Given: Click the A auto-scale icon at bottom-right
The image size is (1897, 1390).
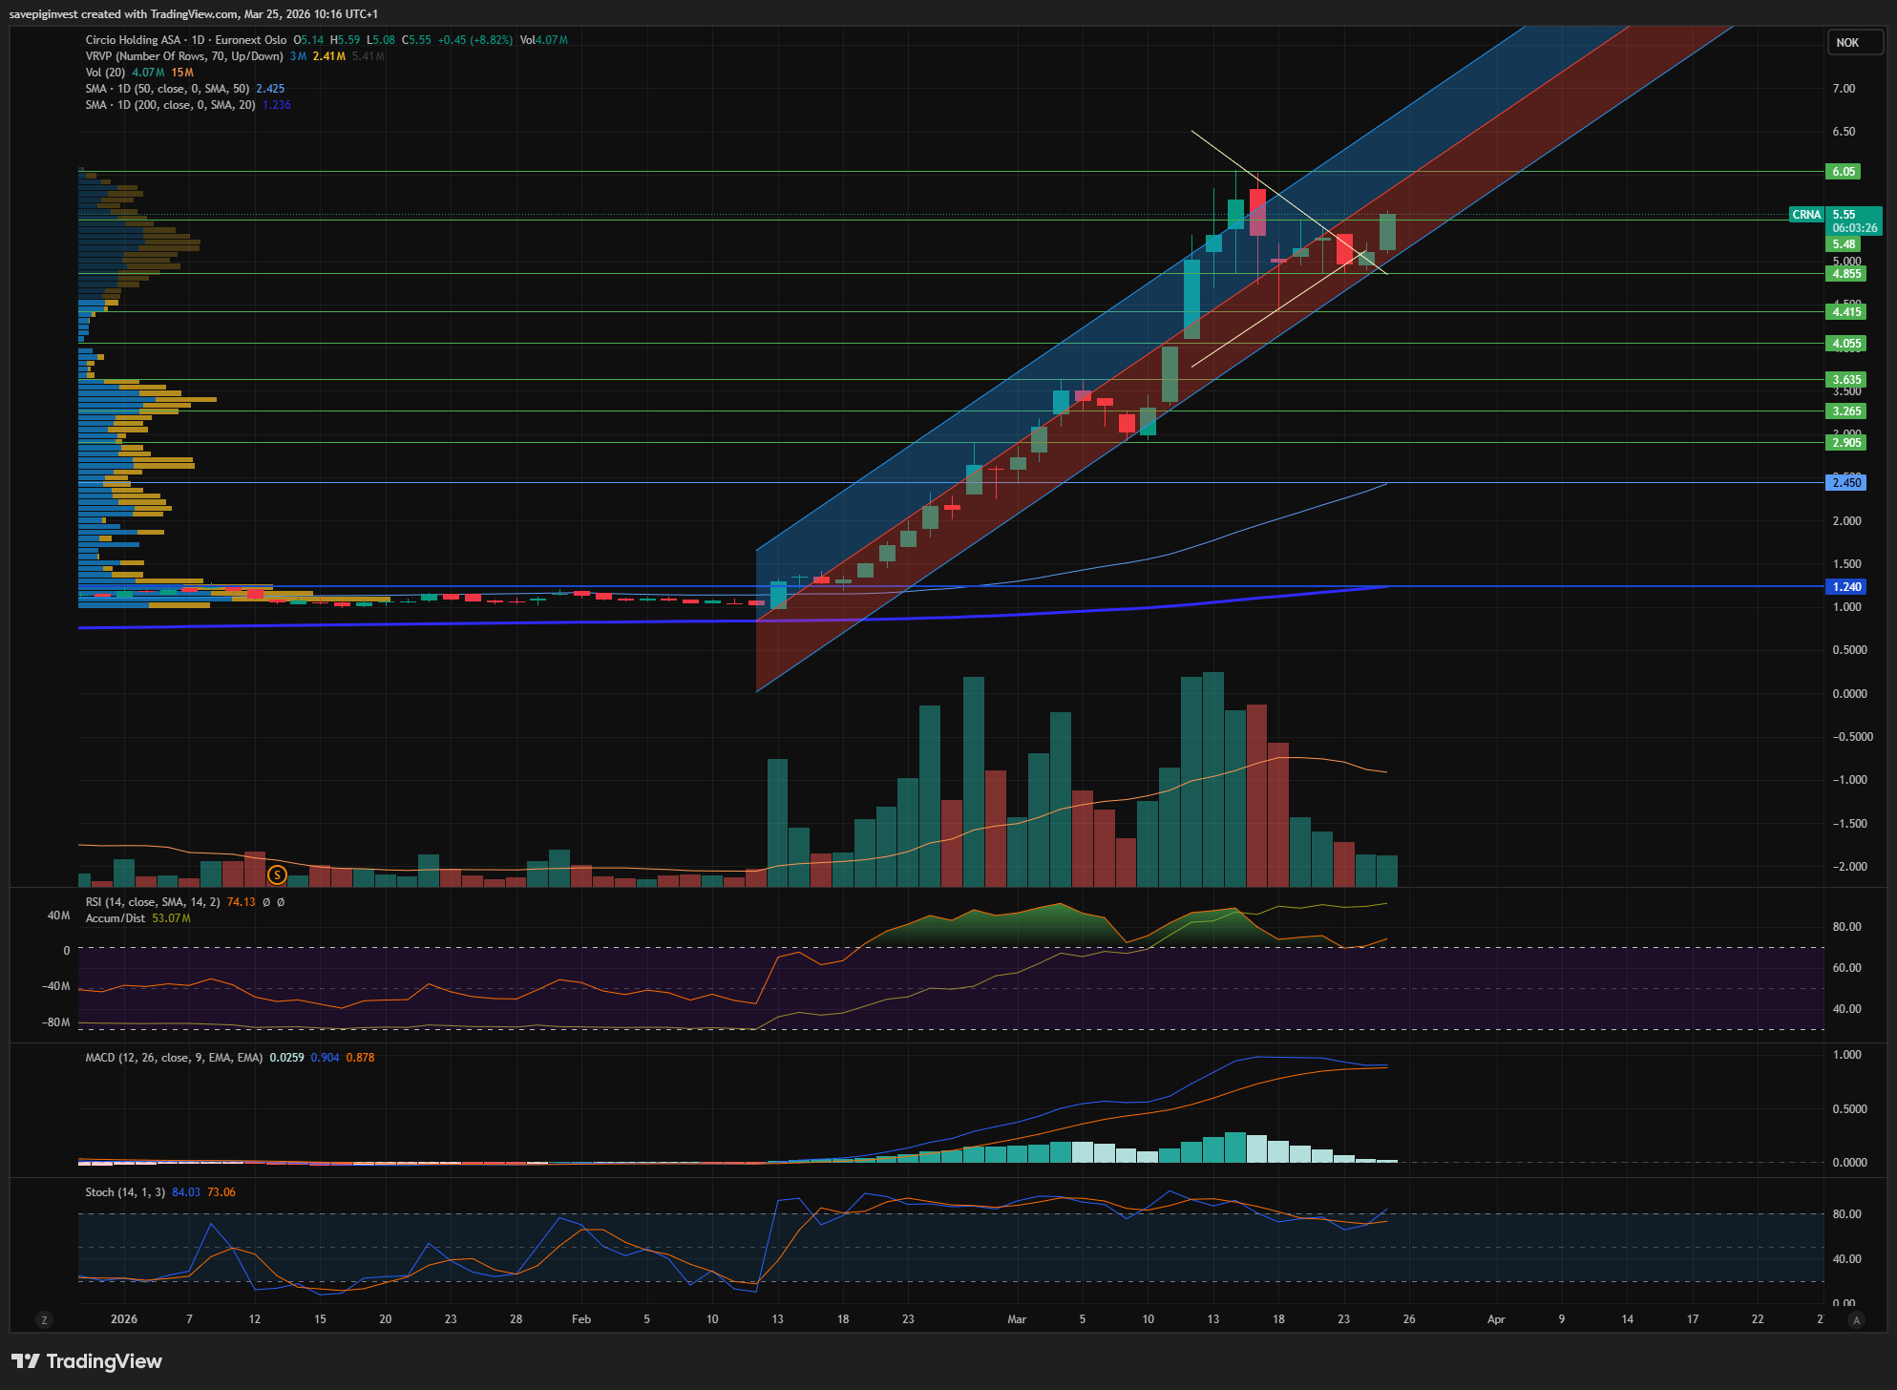Looking at the screenshot, I should (1856, 1319).
